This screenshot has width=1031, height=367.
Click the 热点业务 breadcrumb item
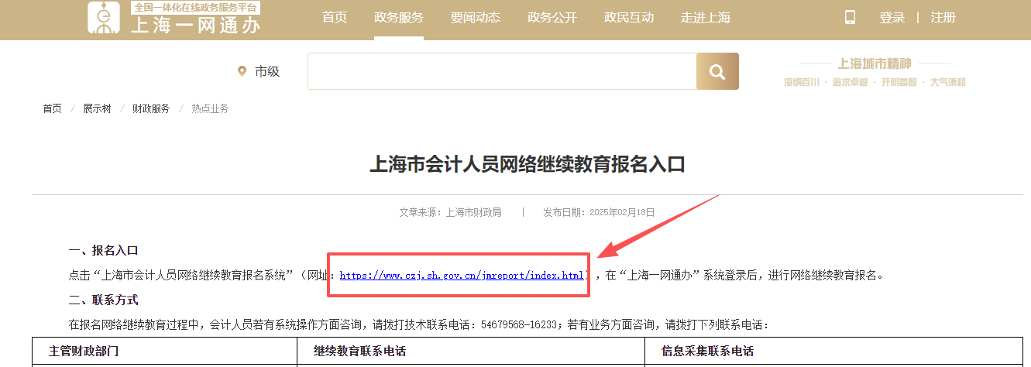coord(210,108)
